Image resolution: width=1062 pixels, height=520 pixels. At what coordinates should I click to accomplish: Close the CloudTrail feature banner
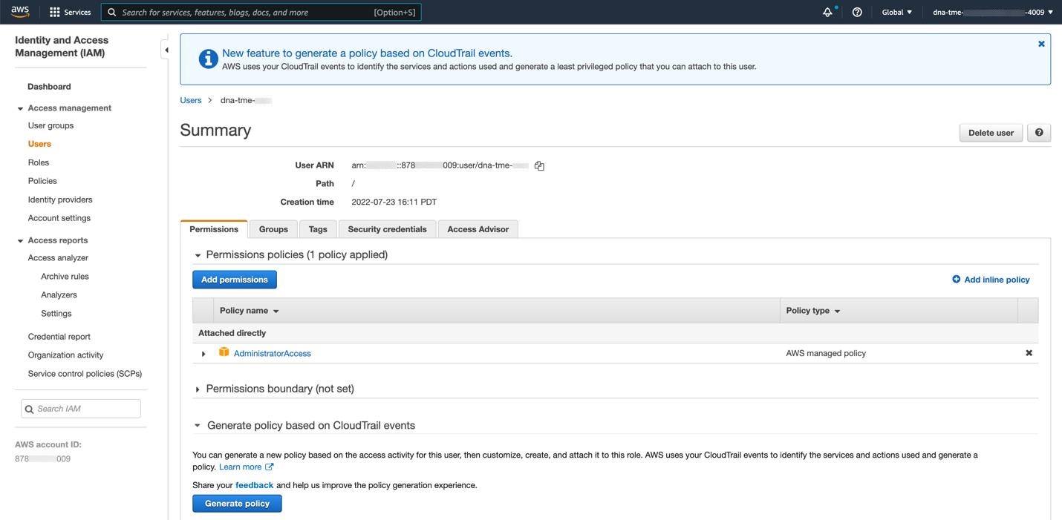click(1041, 44)
